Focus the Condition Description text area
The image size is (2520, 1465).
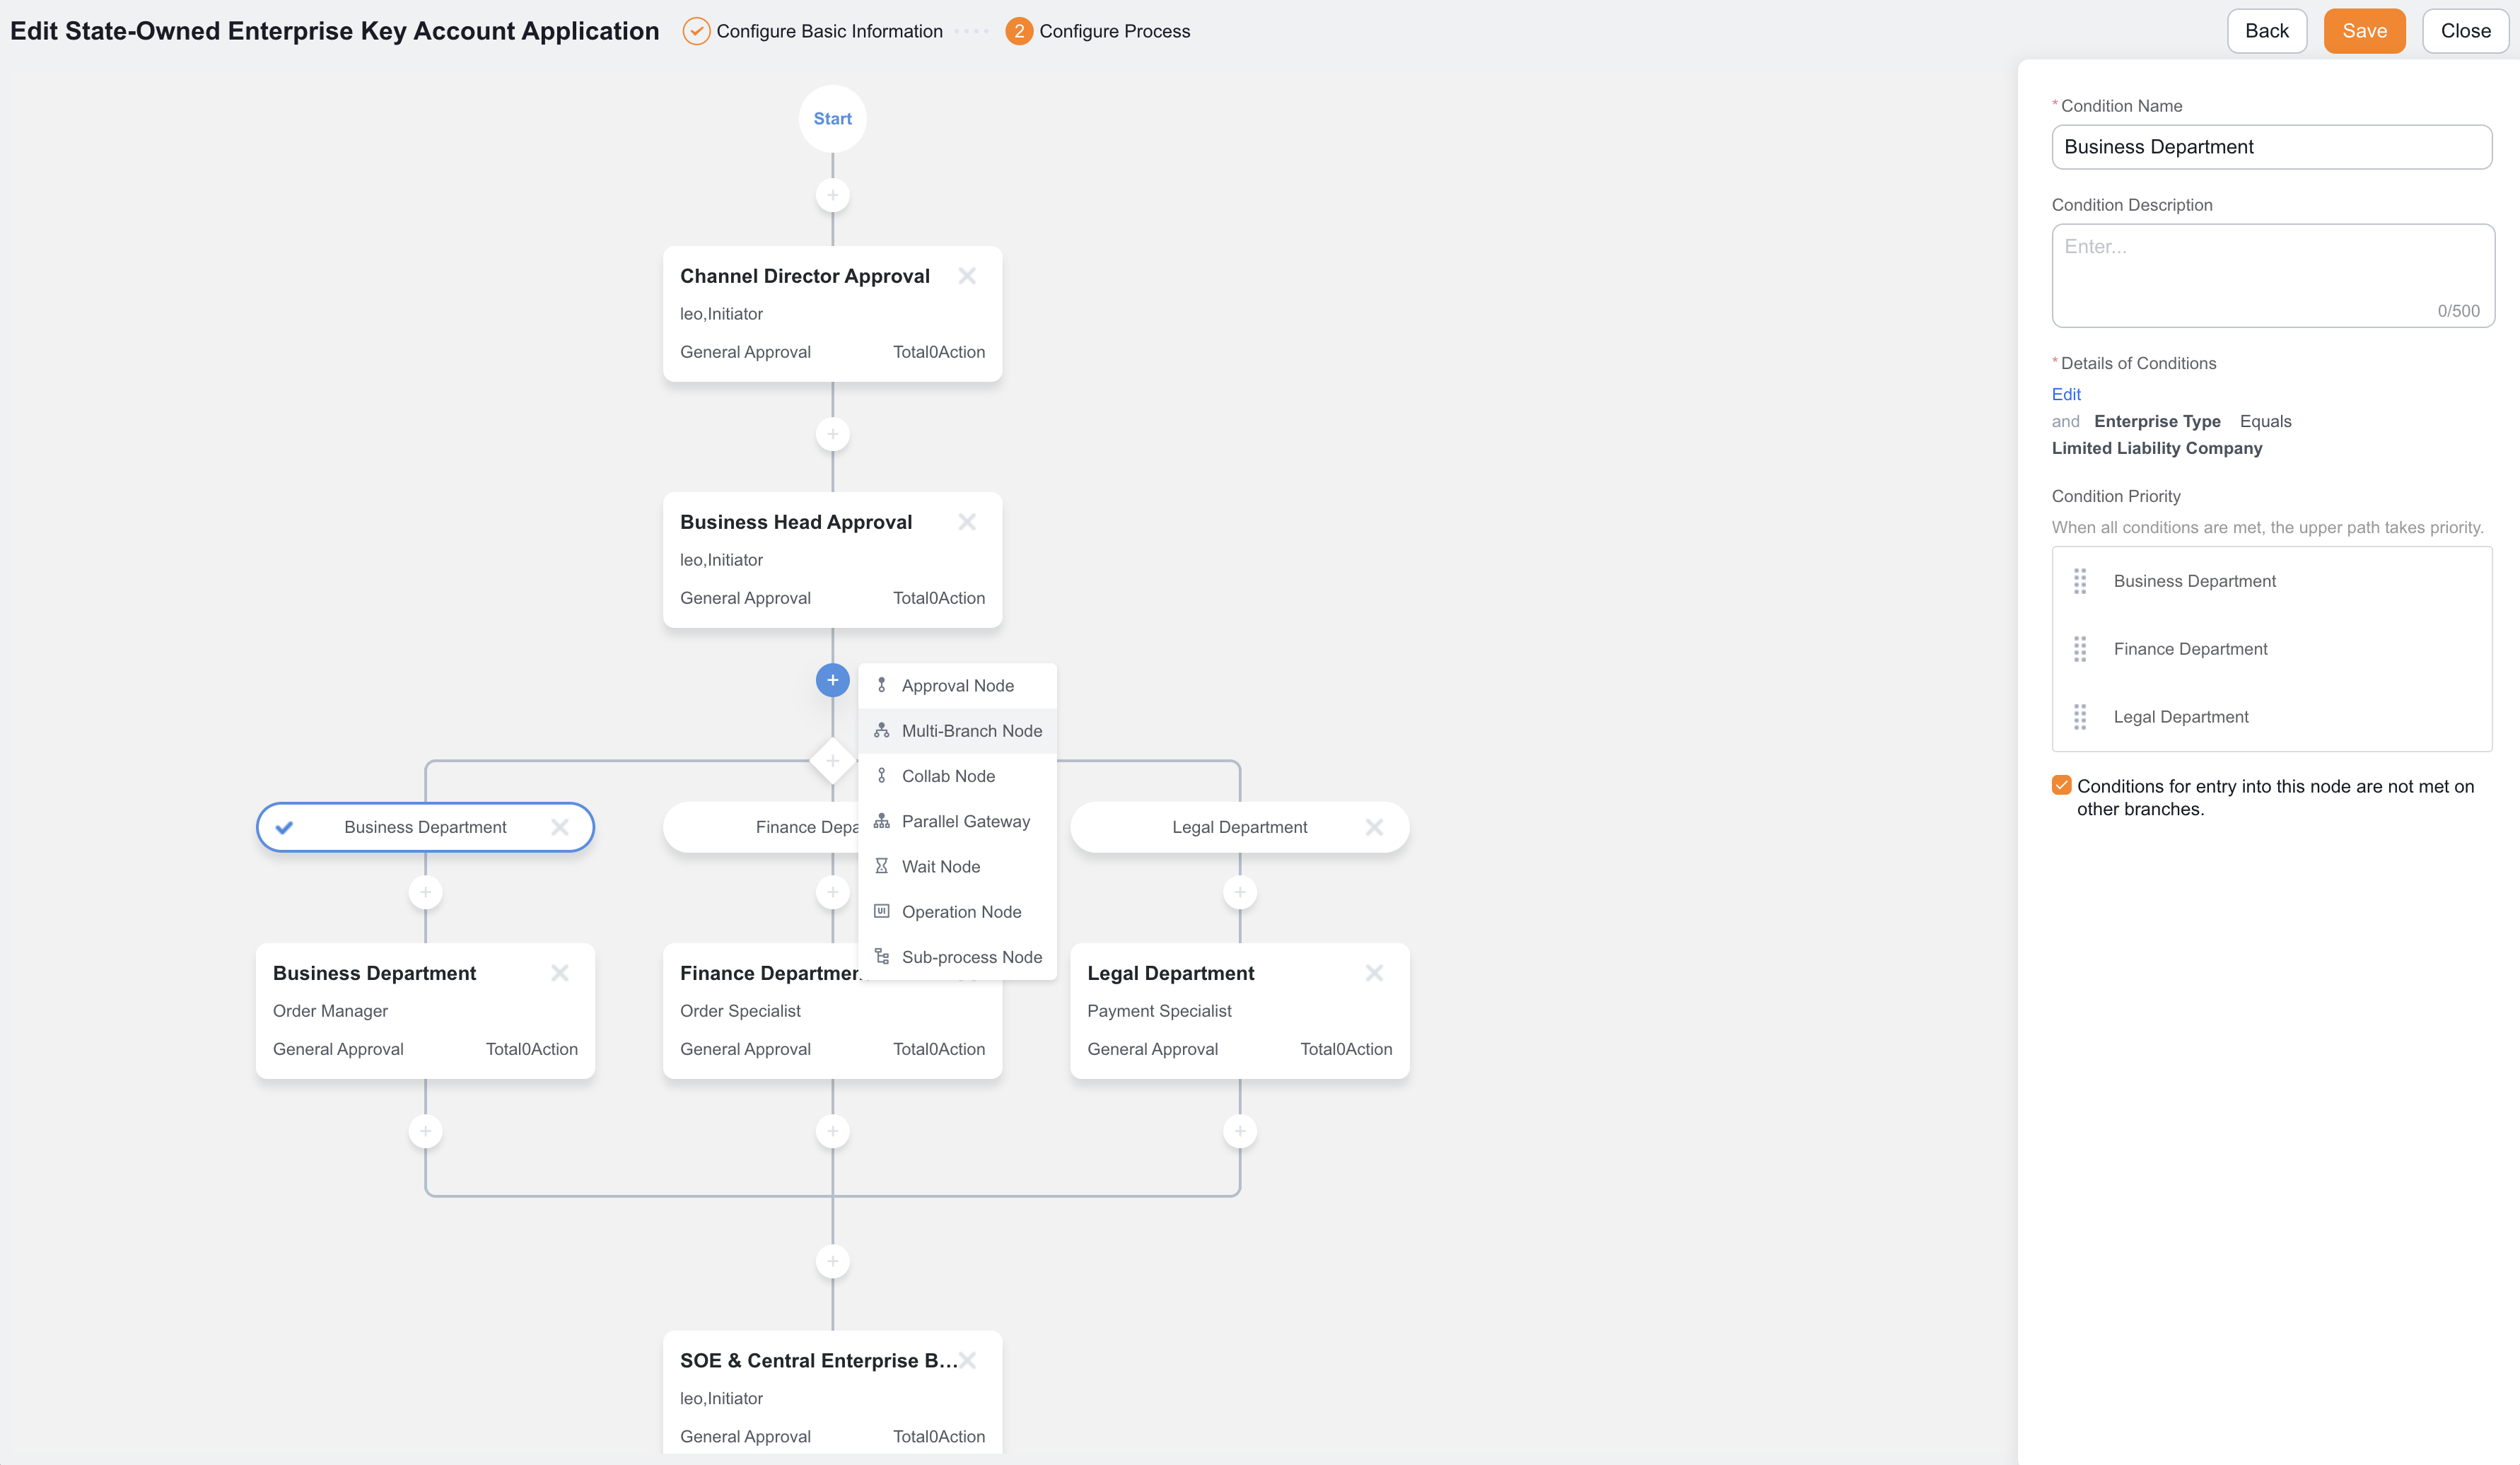[x=2273, y=275]
